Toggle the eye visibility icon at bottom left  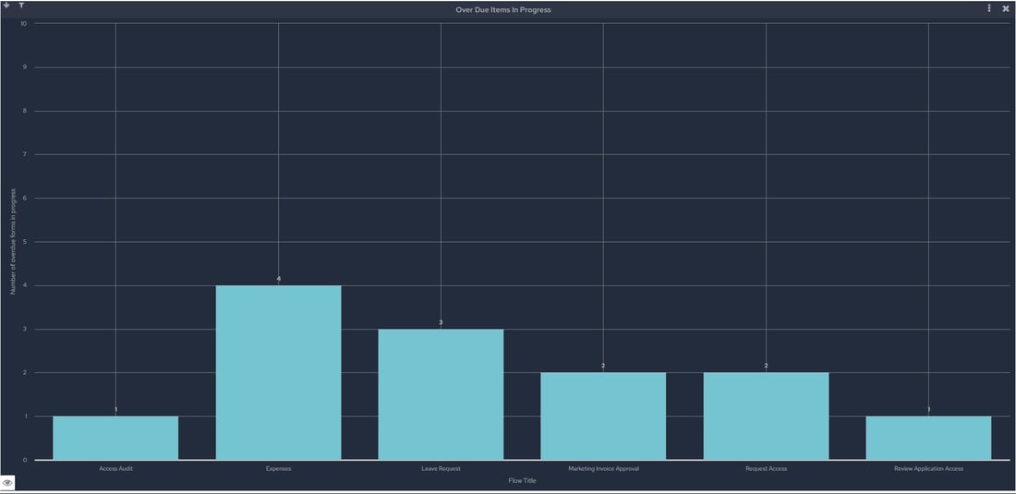[x=7, y=483]
